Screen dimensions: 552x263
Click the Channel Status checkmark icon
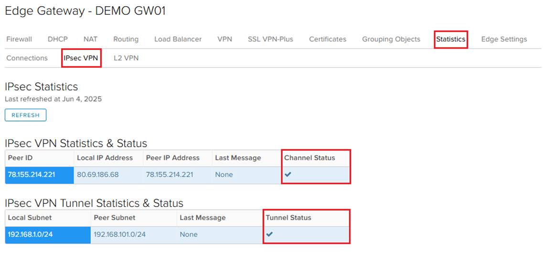click(288, 174)
